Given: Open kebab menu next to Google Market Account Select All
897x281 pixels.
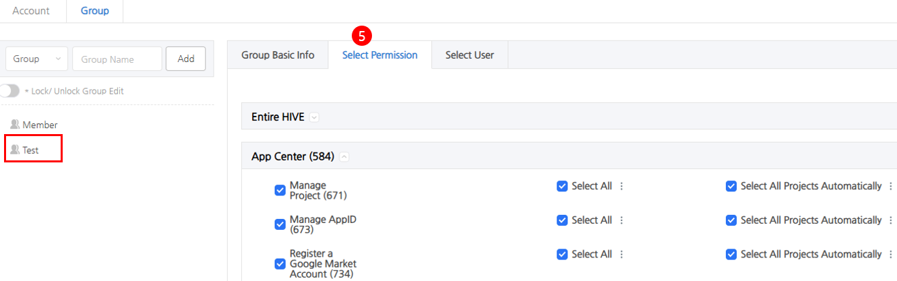Looking at the screenshot, I should pos(621,254).
